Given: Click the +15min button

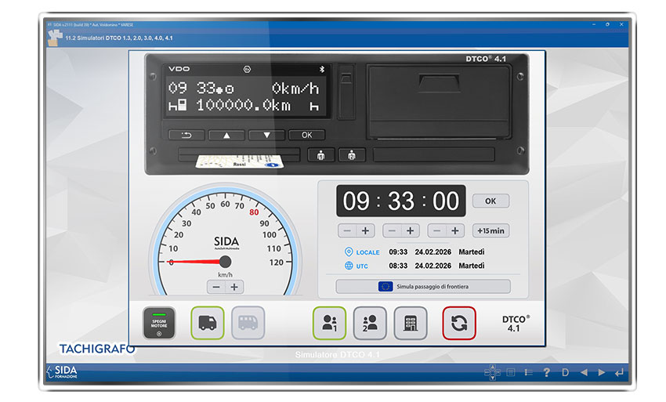Looking at the screenshot, I should (490, 230).
